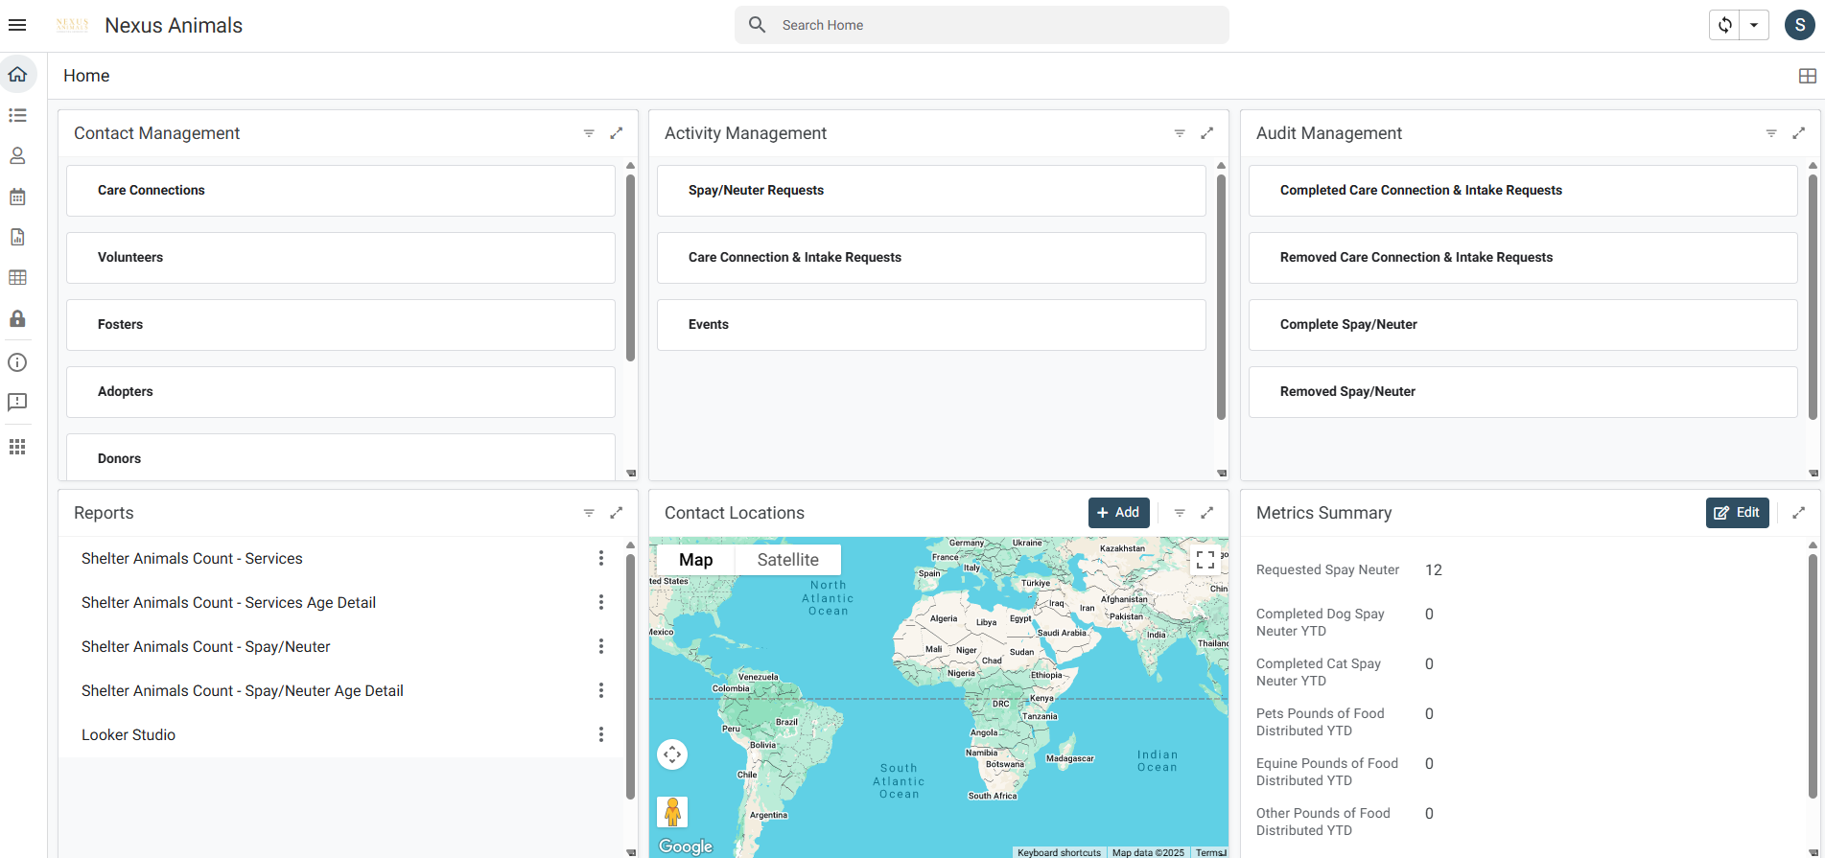Click the feedback icon in the sidebar

coord(17,403)
